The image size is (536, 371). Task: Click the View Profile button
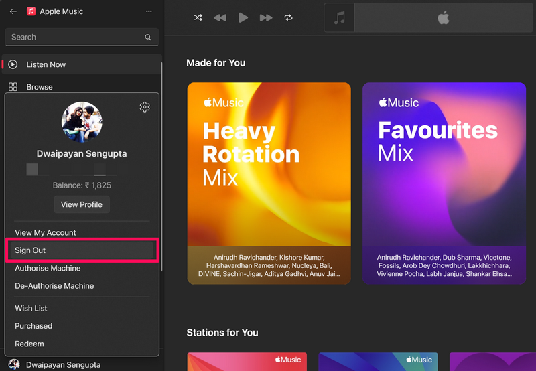[x=82, y=204]
